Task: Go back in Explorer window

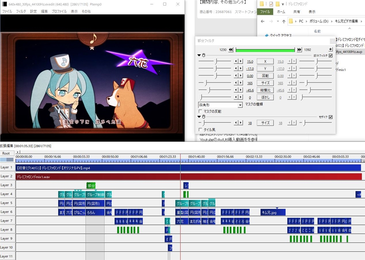Action: click(263, 21)
